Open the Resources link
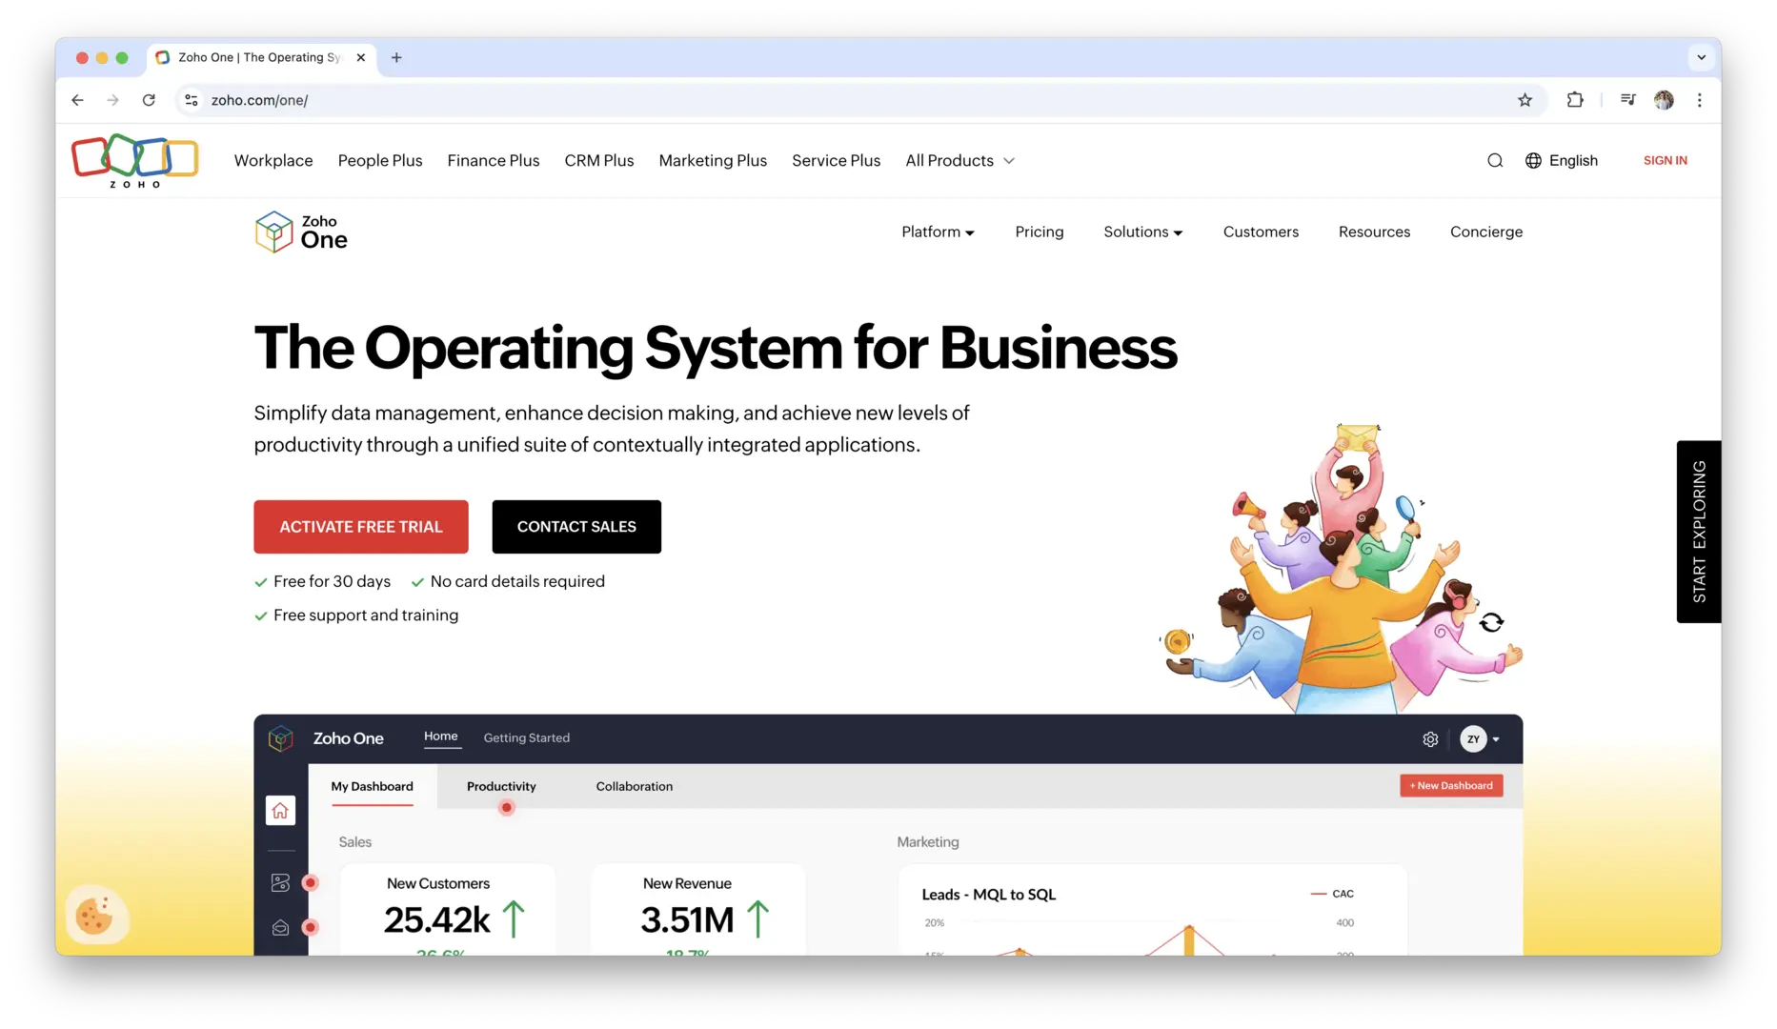This screenshot has height=1029, width=1777. coord(1374,232)
